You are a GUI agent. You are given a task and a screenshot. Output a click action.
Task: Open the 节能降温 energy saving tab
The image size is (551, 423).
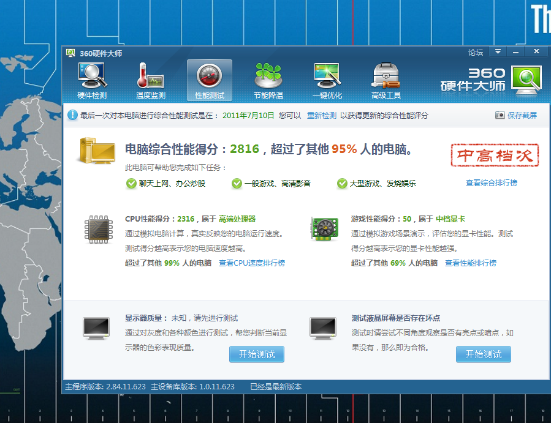point(268,81)
